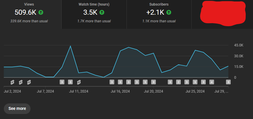Switch to the Watch time (hours) tab
253x119 pixels.
(x=94, y=14)
